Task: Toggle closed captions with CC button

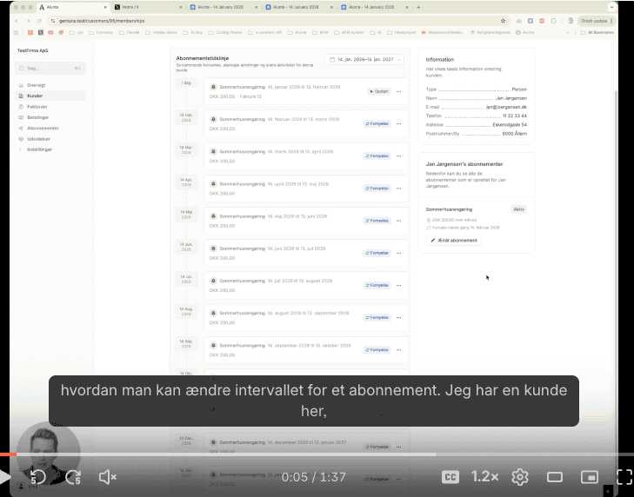Action: [x=450, y=477]
